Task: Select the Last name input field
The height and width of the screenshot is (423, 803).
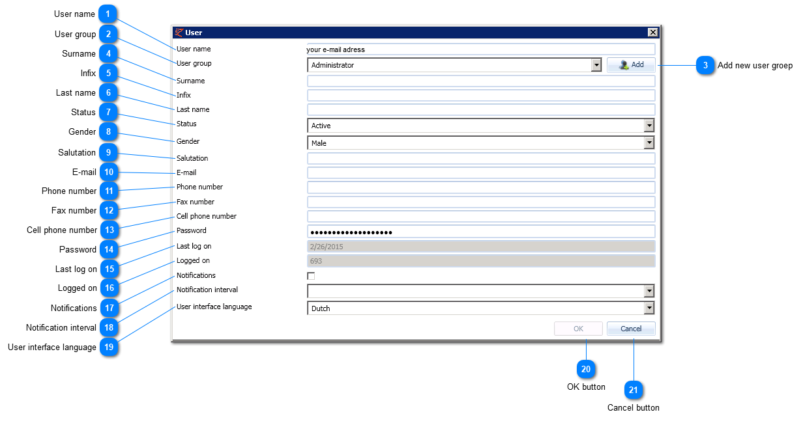Action: click(x=481, y=109)
